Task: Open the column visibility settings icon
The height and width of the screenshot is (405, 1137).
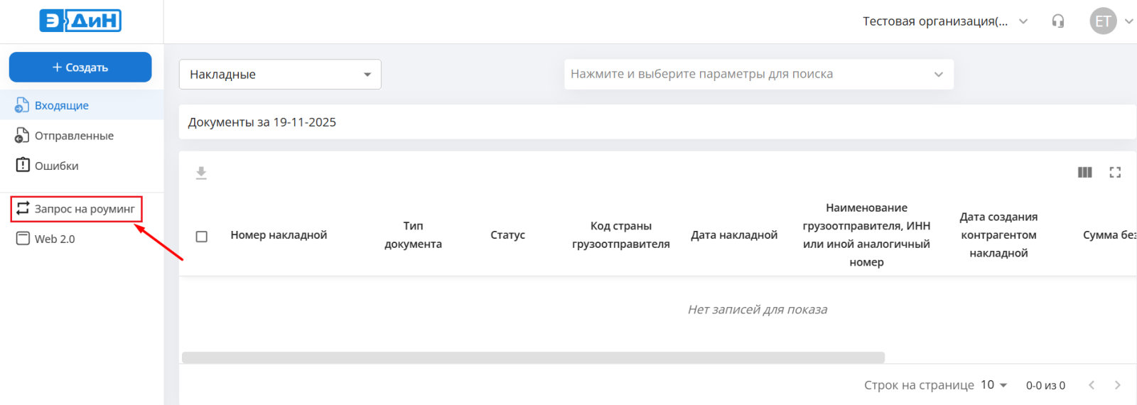Action: pos(1084,172)
